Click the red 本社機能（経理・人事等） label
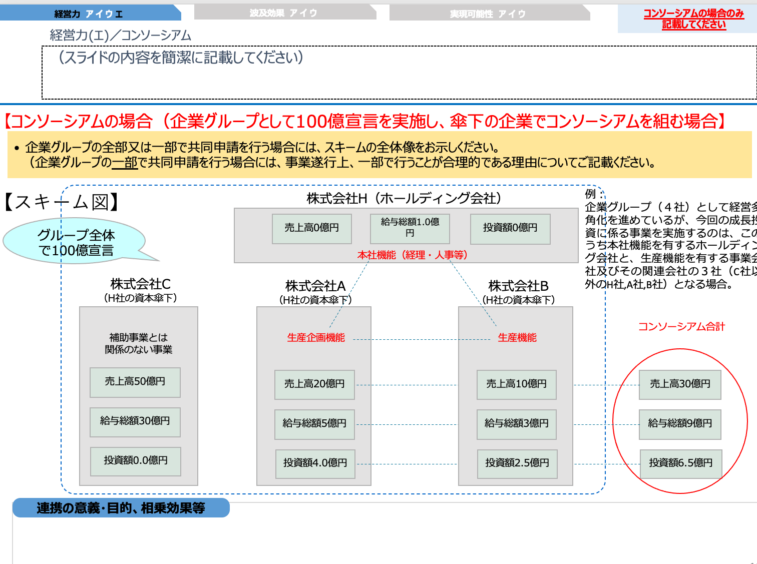 (x=413, y=254)
